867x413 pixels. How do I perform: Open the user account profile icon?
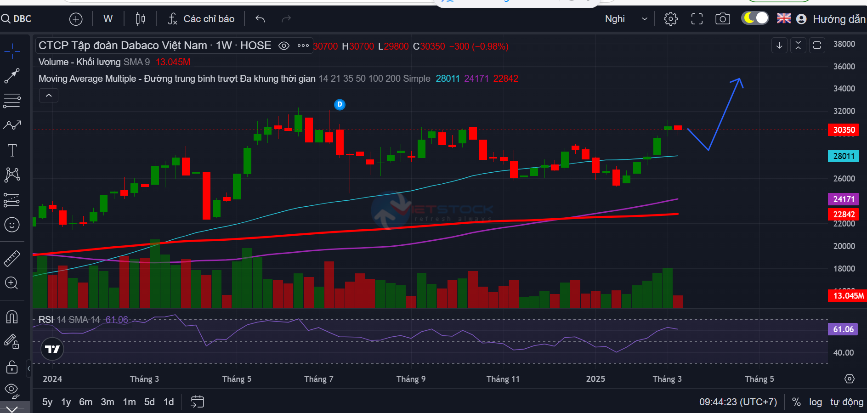[801, 19]
